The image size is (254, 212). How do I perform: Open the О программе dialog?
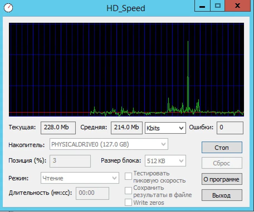click(x=222, y=179)
